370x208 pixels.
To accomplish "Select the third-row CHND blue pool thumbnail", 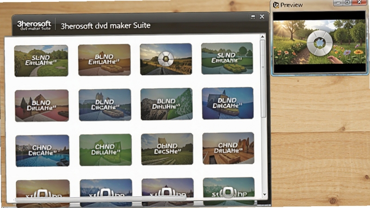I will coord(43,151).
